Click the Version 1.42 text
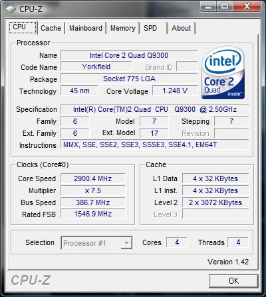Viewport: 266px width, 297px height. tap(228, 262)
